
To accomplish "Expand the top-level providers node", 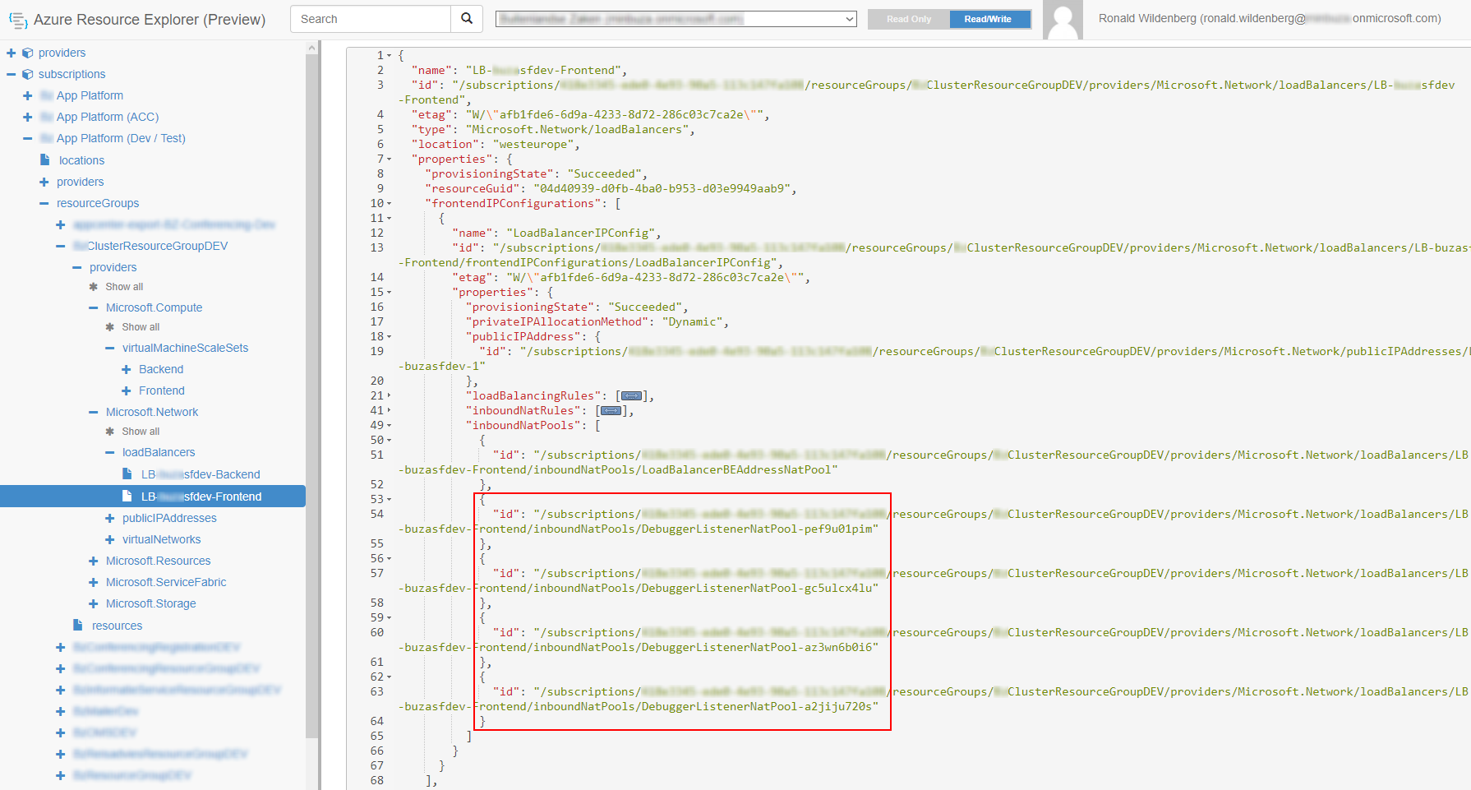I will (x=12, y=53).
